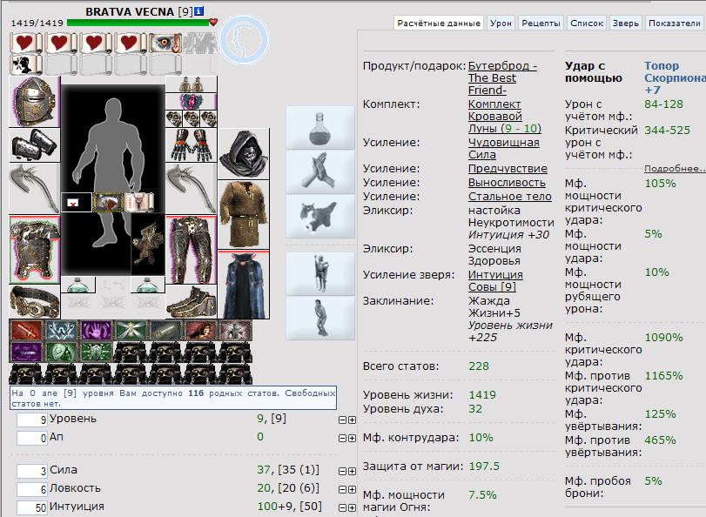Click the purple hand skill icon
The image size is (706, 517).
96,330
